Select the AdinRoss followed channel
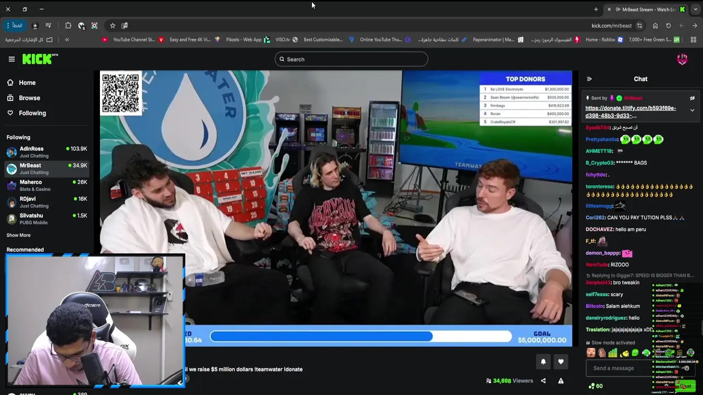 [x=47, y=152]
